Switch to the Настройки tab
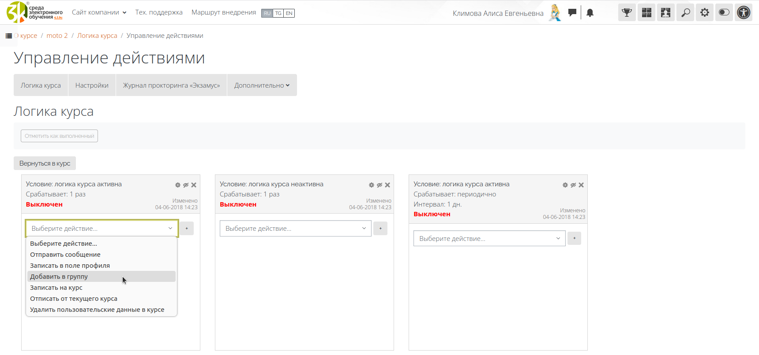The image size is (759, 355). (92, 85)
